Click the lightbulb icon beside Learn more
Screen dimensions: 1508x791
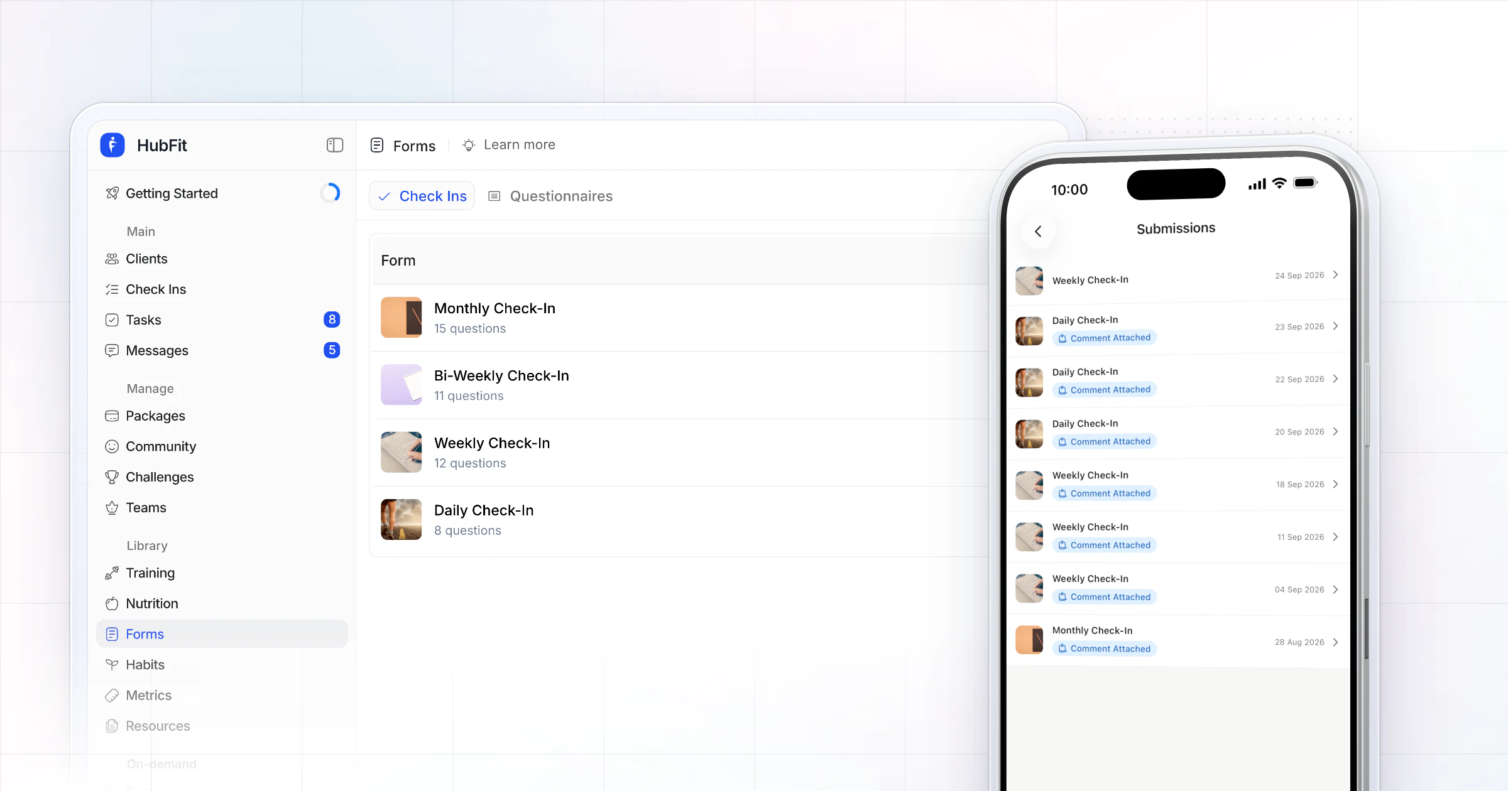(x=469, y=145)
